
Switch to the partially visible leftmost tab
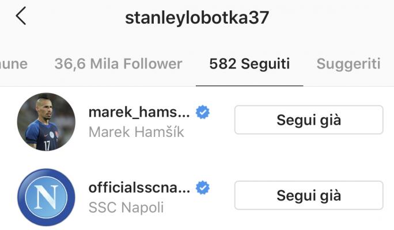click(x=14, y=64)
